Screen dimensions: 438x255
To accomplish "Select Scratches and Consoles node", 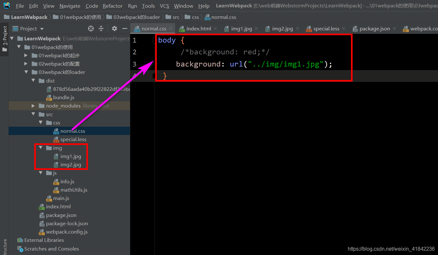I will 52,249.
